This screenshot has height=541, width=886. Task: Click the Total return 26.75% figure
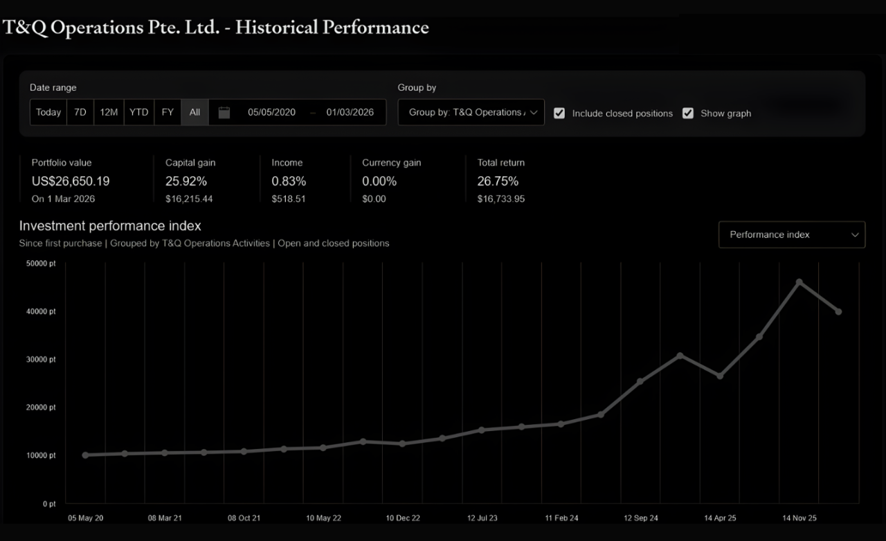[498, 181]
